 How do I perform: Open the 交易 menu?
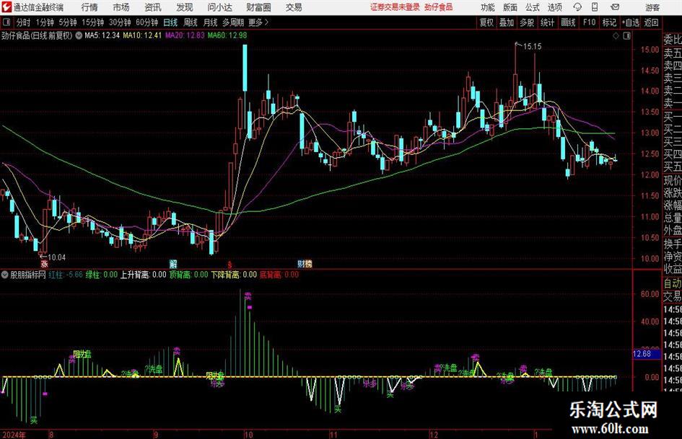click(294, 7)
